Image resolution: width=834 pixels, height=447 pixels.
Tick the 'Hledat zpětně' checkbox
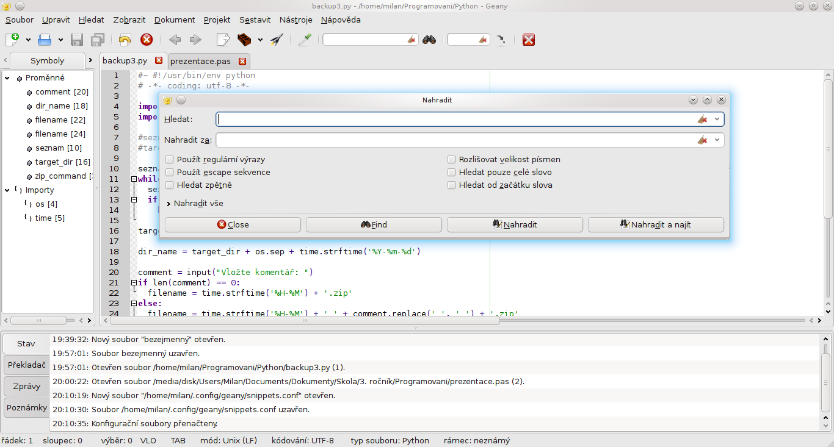click(169, 185)
